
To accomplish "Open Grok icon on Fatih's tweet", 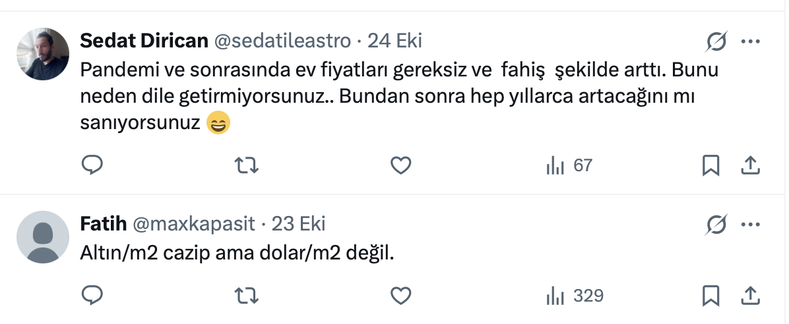I will pos(716,225).
